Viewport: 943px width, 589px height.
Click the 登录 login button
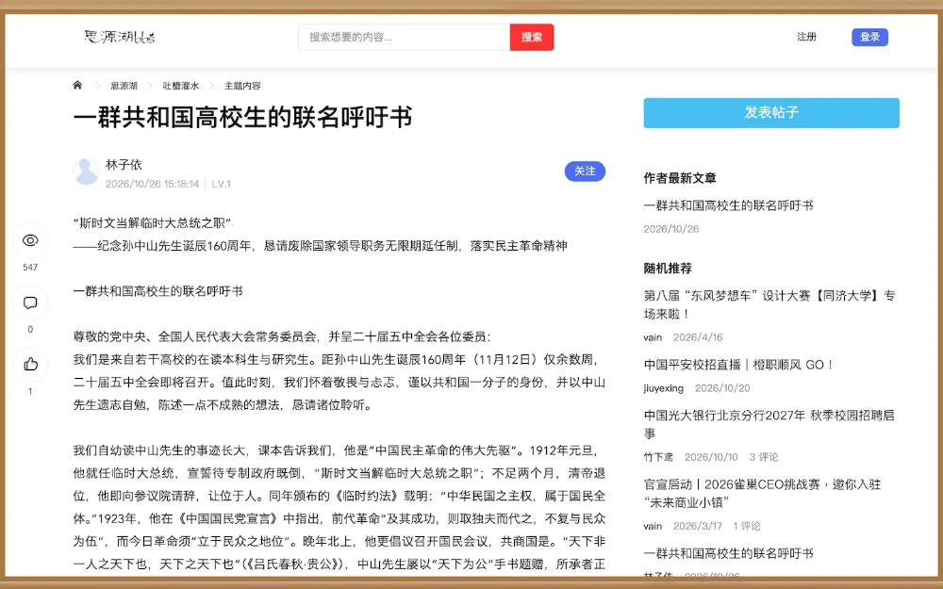869,38
